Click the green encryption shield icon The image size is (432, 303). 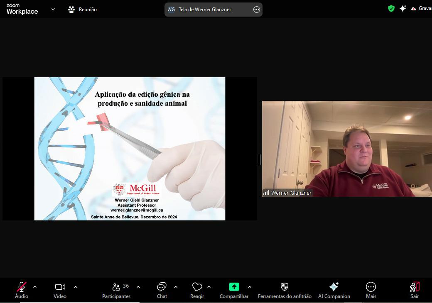(391, 8)
